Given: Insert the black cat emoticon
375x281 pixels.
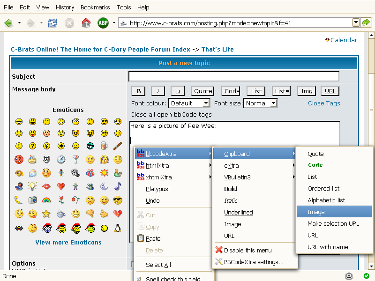Looking at the screenshot, I should (x=46, y=159).
